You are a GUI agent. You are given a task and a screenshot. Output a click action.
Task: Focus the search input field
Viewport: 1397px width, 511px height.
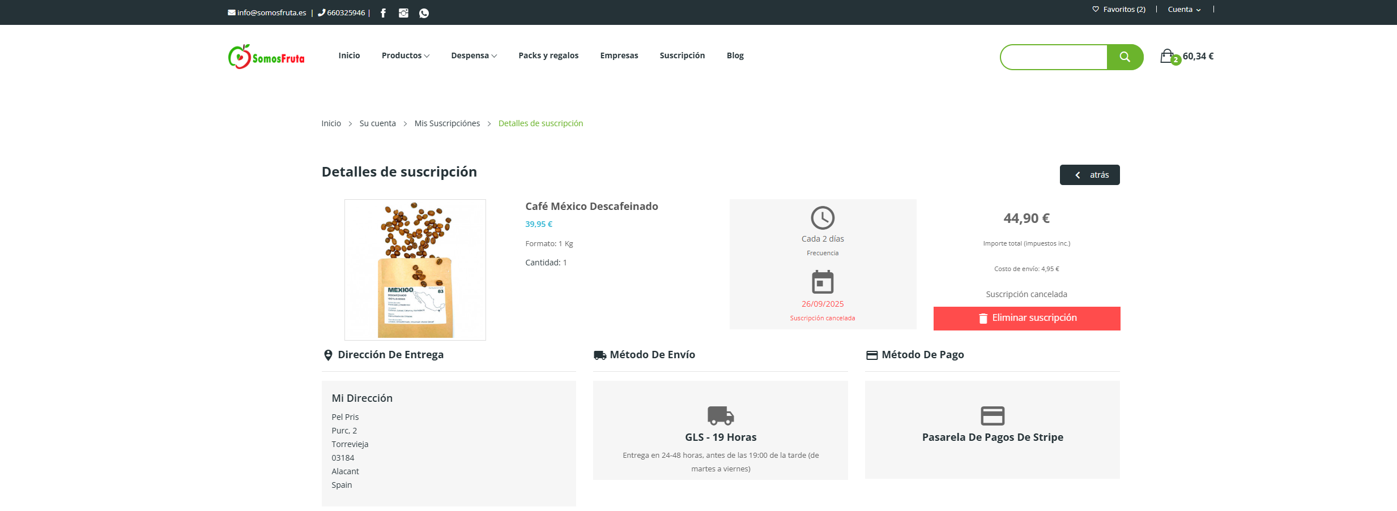coord(1054,57)
